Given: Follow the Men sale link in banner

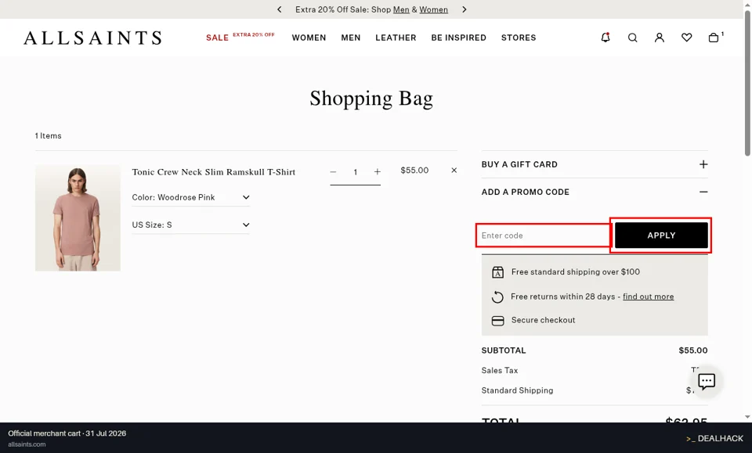Looking at the screenshot, I should click(x=401, y=9).
